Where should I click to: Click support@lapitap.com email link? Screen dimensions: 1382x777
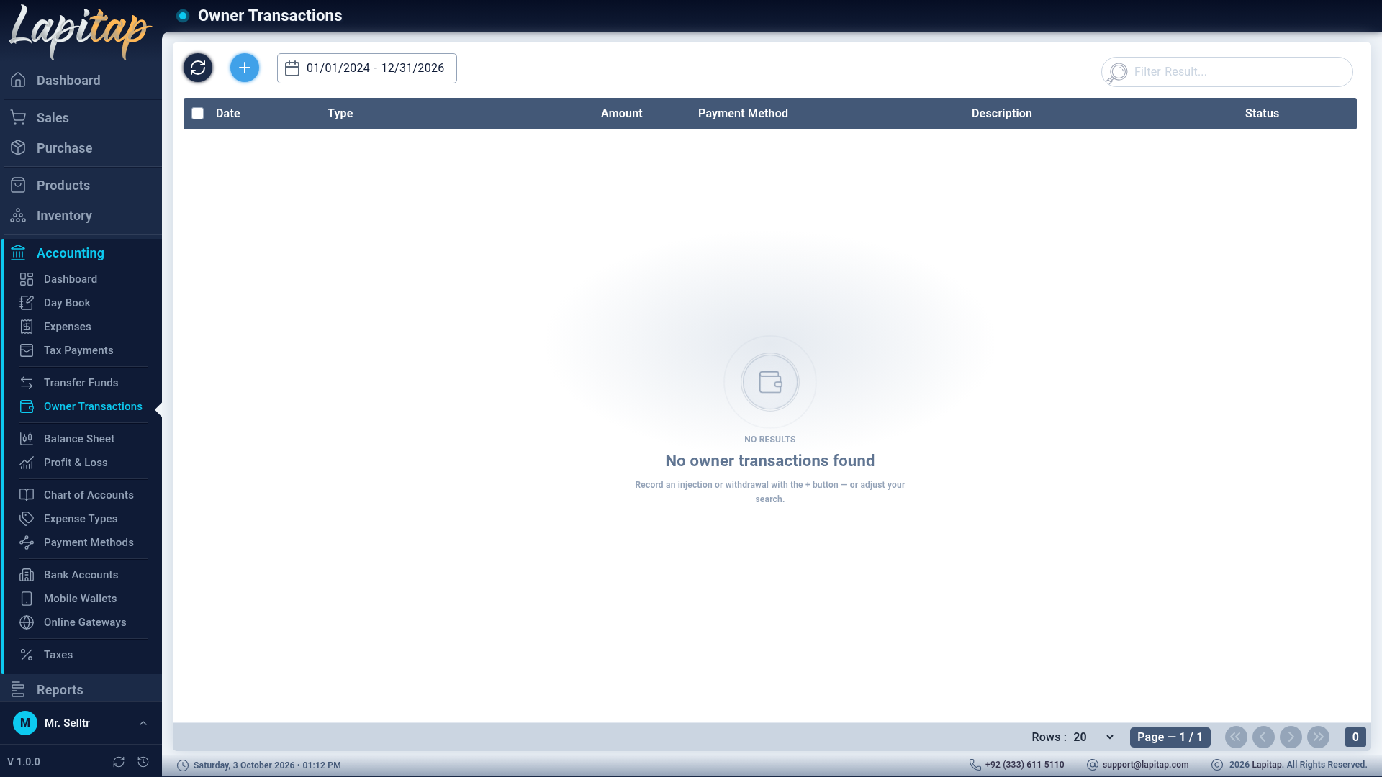[x=1145, y=765]
